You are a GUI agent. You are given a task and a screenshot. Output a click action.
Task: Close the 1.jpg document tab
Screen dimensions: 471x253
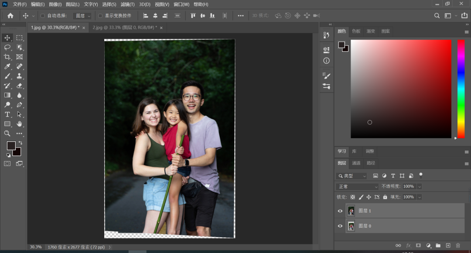[x=84, y=27]
